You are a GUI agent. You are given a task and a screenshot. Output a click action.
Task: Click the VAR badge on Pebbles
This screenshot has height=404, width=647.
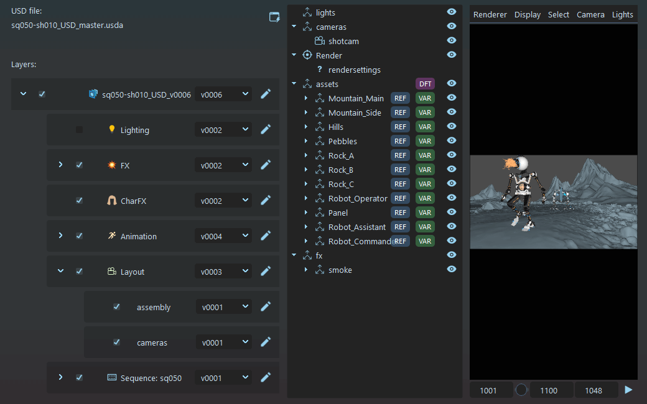click(425, 141)
